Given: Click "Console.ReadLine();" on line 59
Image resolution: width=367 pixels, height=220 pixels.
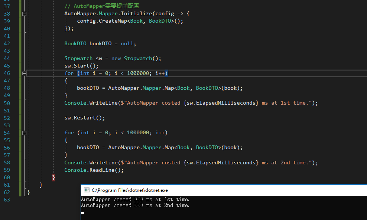Looking at the screenshot, I should click(x=94, y=170).
